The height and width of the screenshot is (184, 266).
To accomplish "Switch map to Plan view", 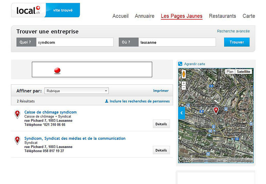I will click(230, 72).
